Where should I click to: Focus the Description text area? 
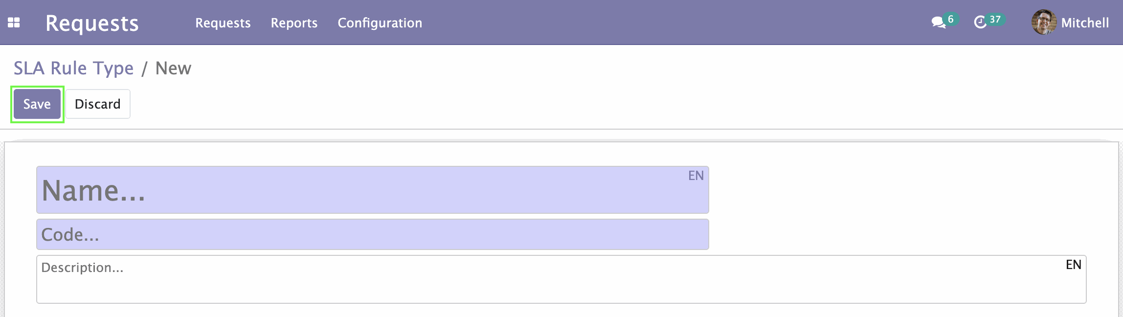click(561, 279)
